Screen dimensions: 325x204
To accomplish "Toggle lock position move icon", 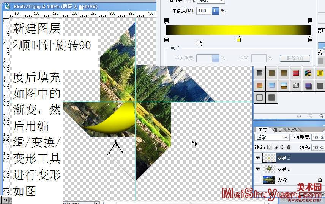I will click(282, 147).
